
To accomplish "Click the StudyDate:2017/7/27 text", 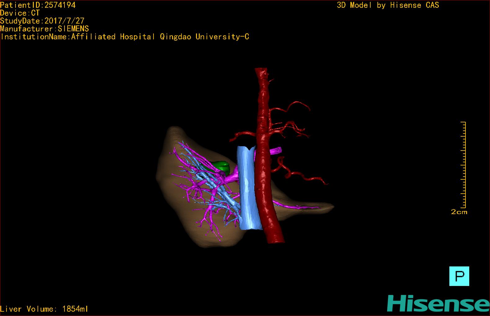I will pos(42,21).
